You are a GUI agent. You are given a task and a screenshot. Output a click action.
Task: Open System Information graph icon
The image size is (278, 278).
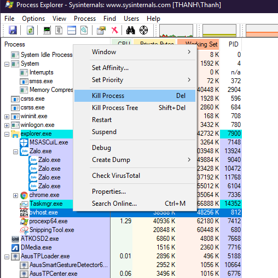[x=47, y=30]
